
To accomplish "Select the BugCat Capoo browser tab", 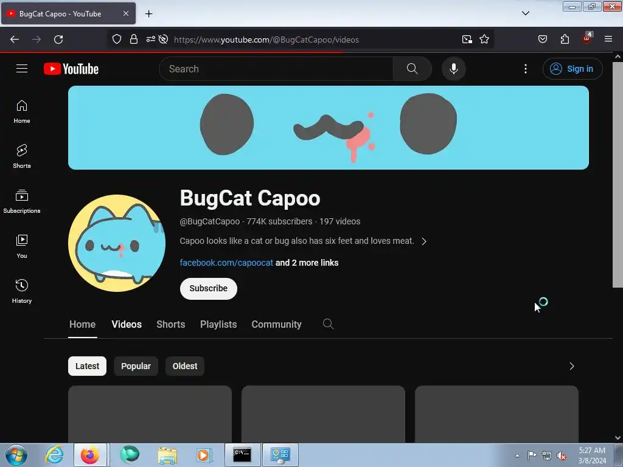I will (x=68, y=13).
